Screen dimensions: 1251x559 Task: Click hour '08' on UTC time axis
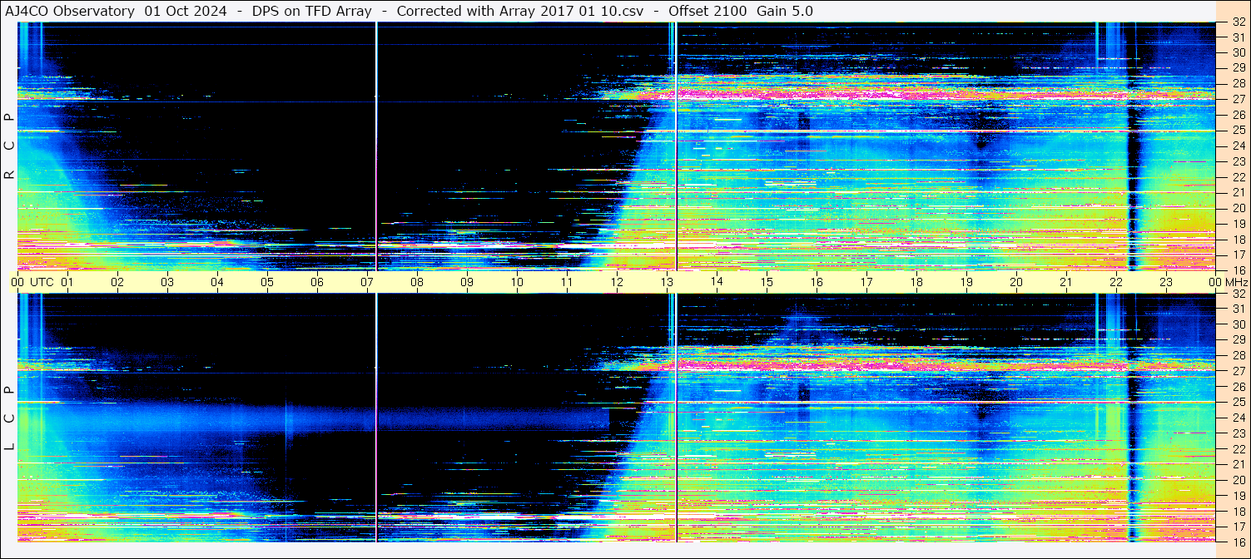417,282
